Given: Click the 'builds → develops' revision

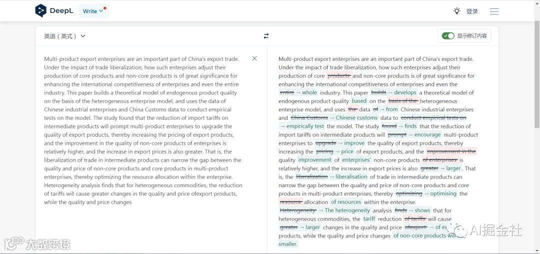Looking at the screenshot, I should click(x=394, y=92).
